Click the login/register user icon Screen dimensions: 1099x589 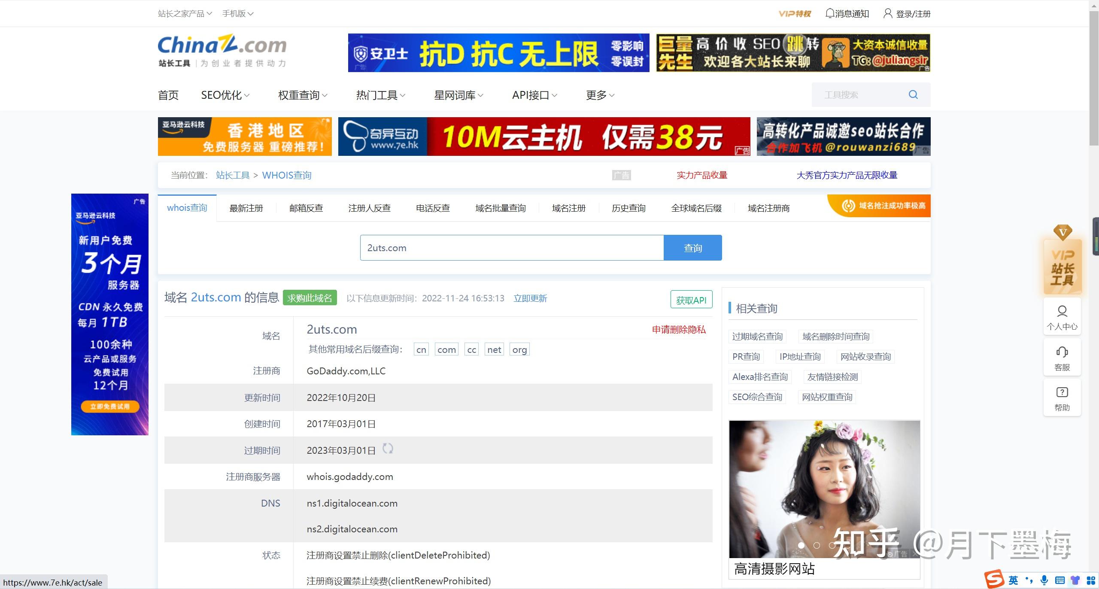(x=887, y=13)
